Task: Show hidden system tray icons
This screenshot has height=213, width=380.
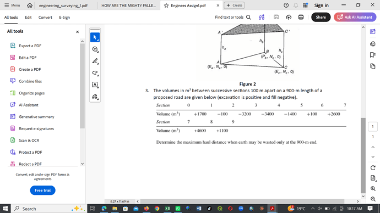Action: pos(313,209)
